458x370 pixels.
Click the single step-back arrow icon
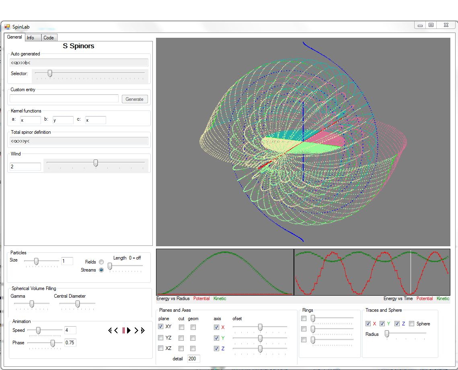[116, 331]
